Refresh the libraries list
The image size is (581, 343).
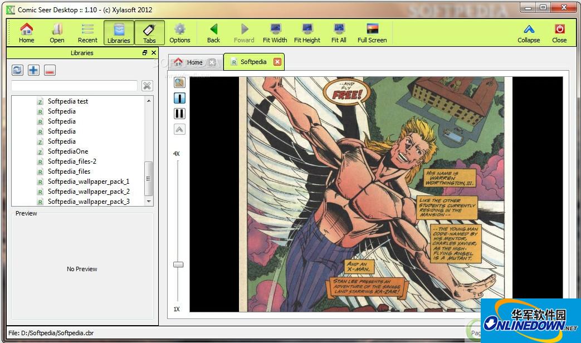17,70
